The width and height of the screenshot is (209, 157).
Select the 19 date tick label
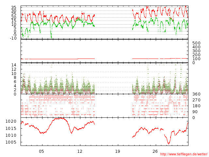pyautogui.click(x=118, y=151)
